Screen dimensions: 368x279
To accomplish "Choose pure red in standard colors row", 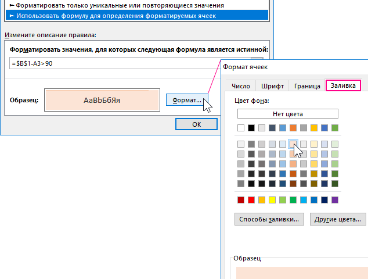I will (x=251, y=200).
